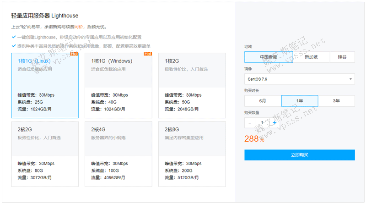Viewport: 366px width, 204px height.
Task: Click 系统盘: 50G in 1核2G plan
Action: (x=178, y=102)
